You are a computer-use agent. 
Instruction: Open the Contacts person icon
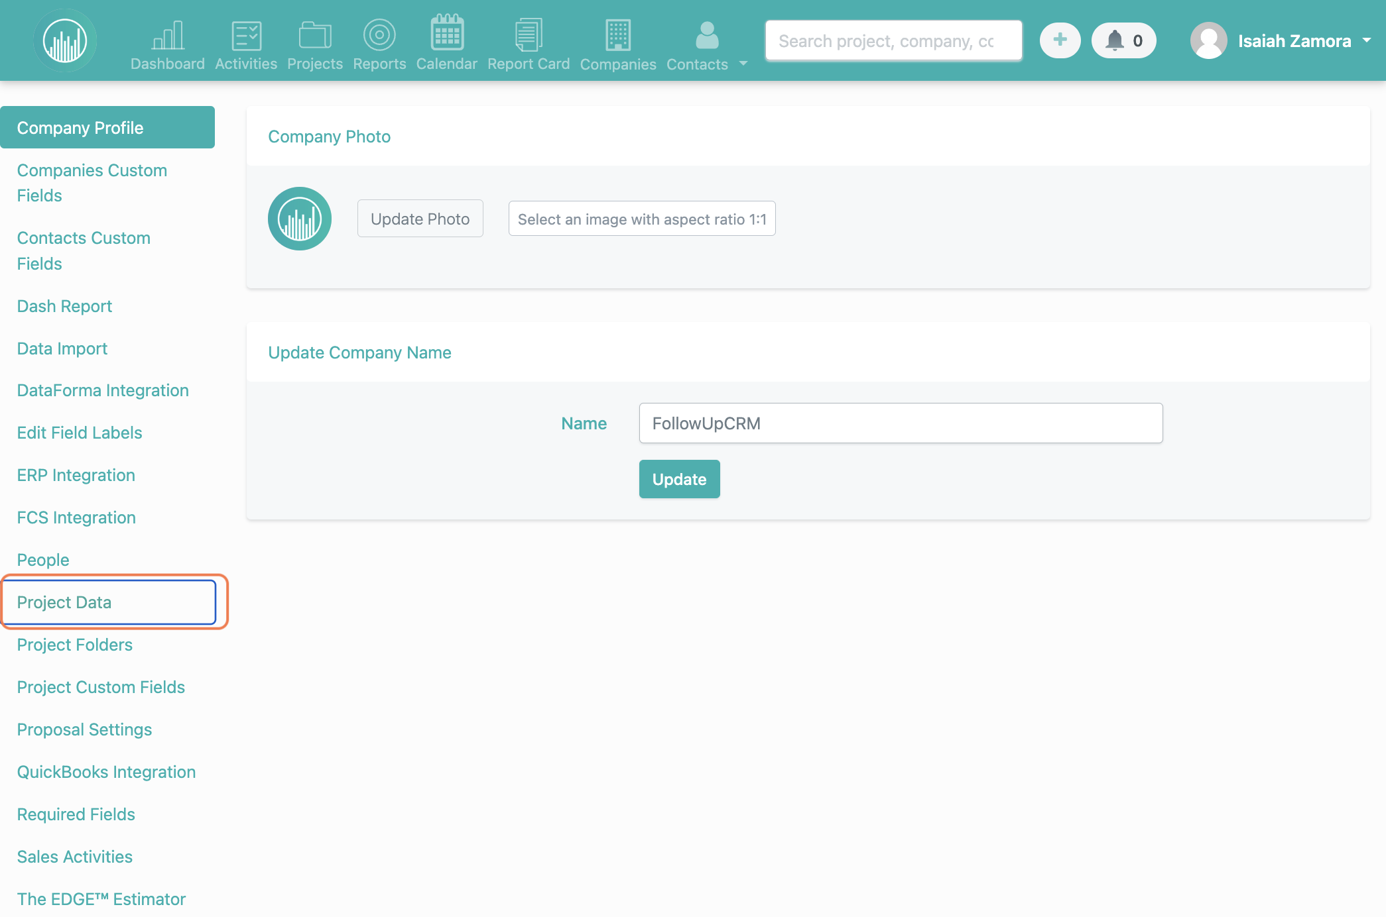(x=707, y=35)
